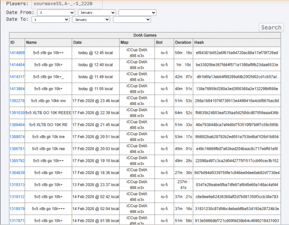
Task: Open game ID 1385792
Action: (17, 160)
